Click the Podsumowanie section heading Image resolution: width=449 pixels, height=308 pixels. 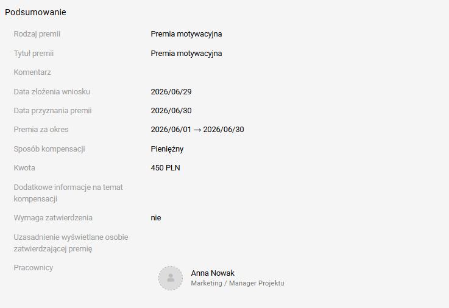click(x=35, y=12)
